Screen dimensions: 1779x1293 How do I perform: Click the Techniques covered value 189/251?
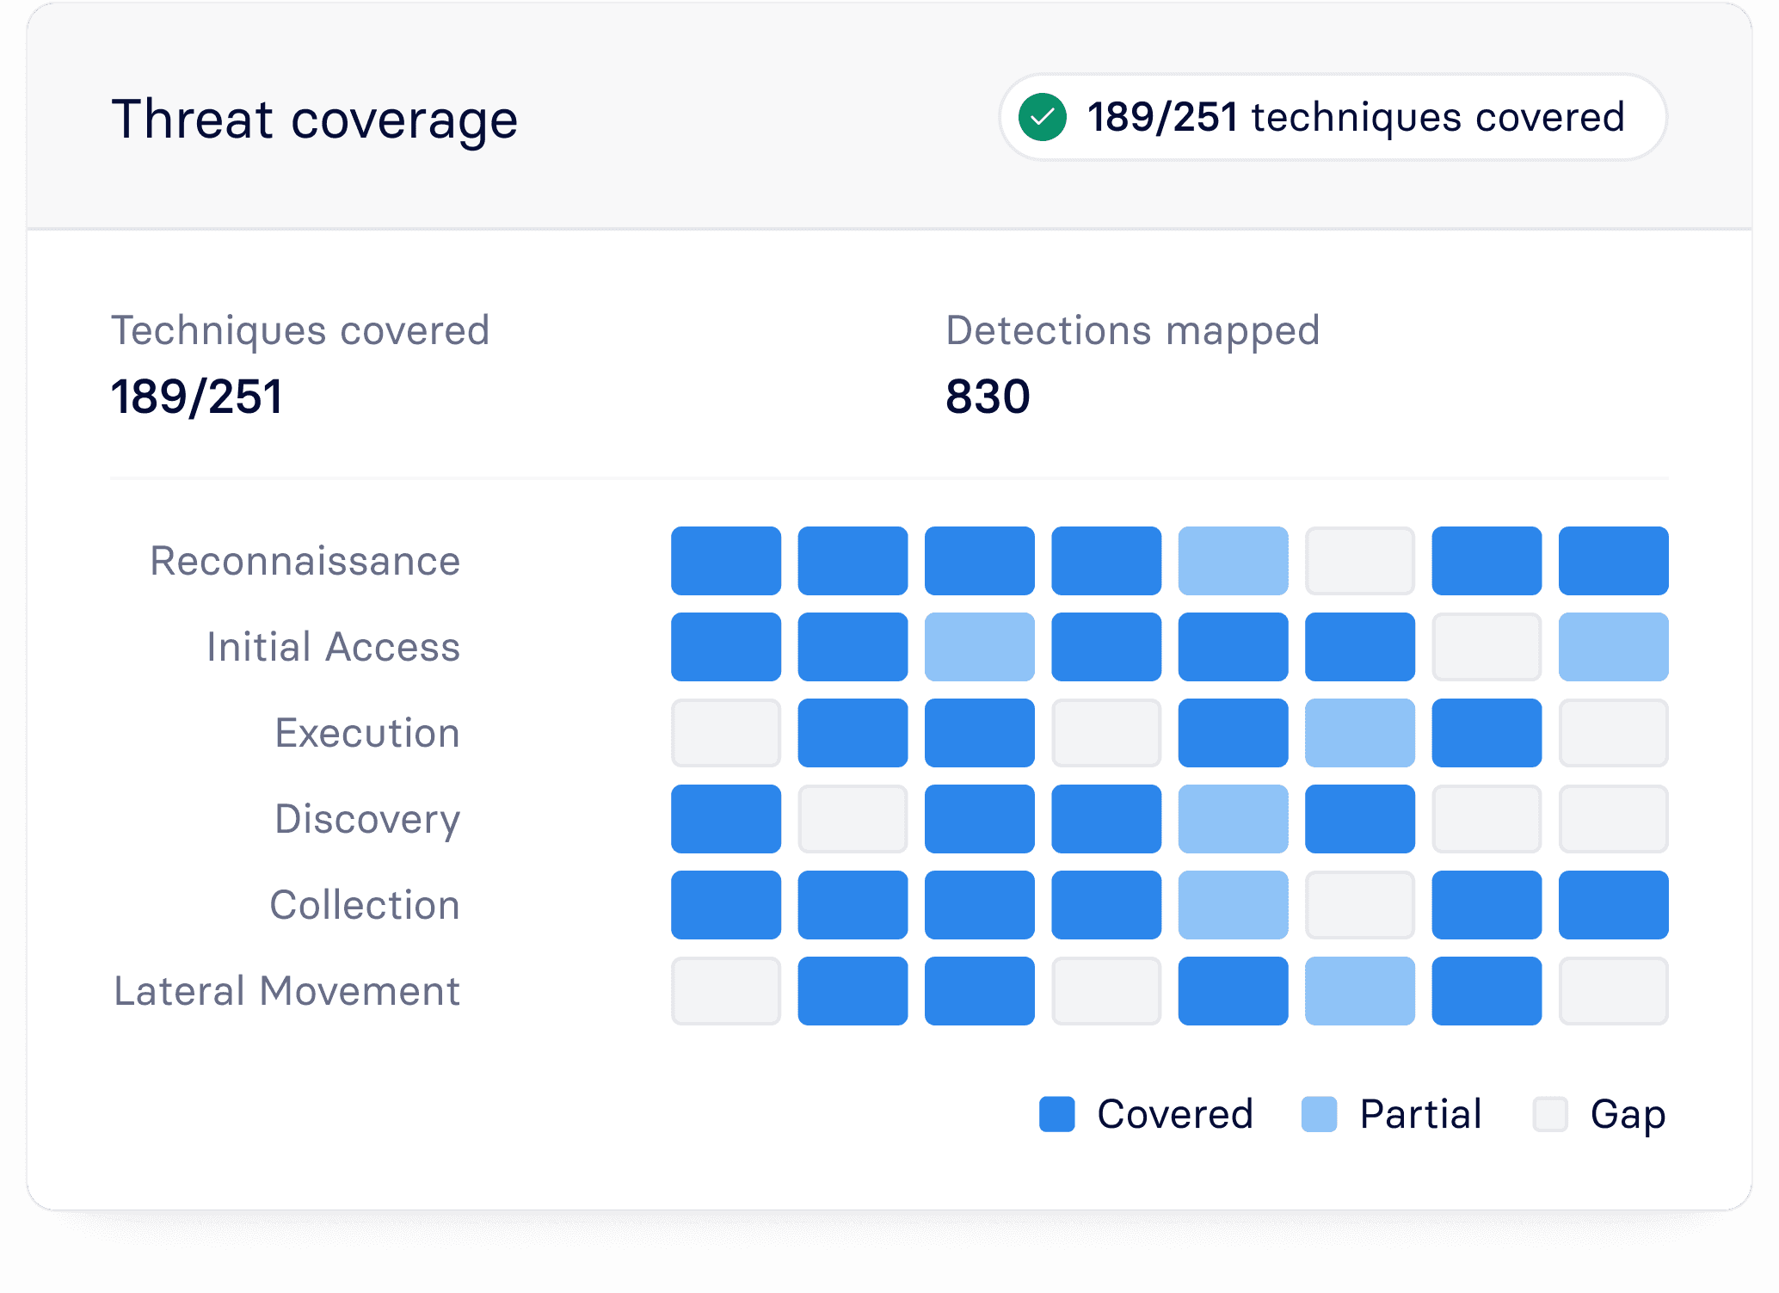click(197, 397)
